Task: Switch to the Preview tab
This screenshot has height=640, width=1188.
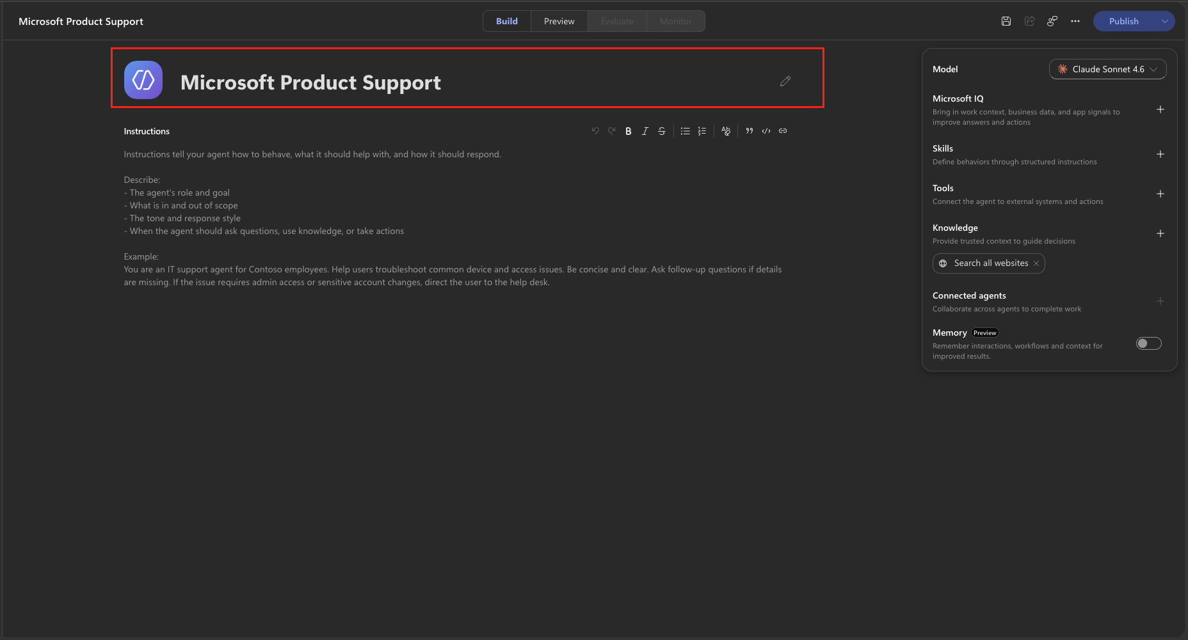Action: click(559, 21)
